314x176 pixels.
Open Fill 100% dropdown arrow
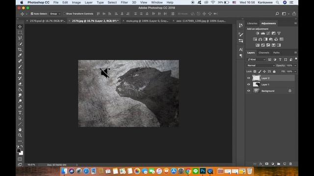(295, 71)
